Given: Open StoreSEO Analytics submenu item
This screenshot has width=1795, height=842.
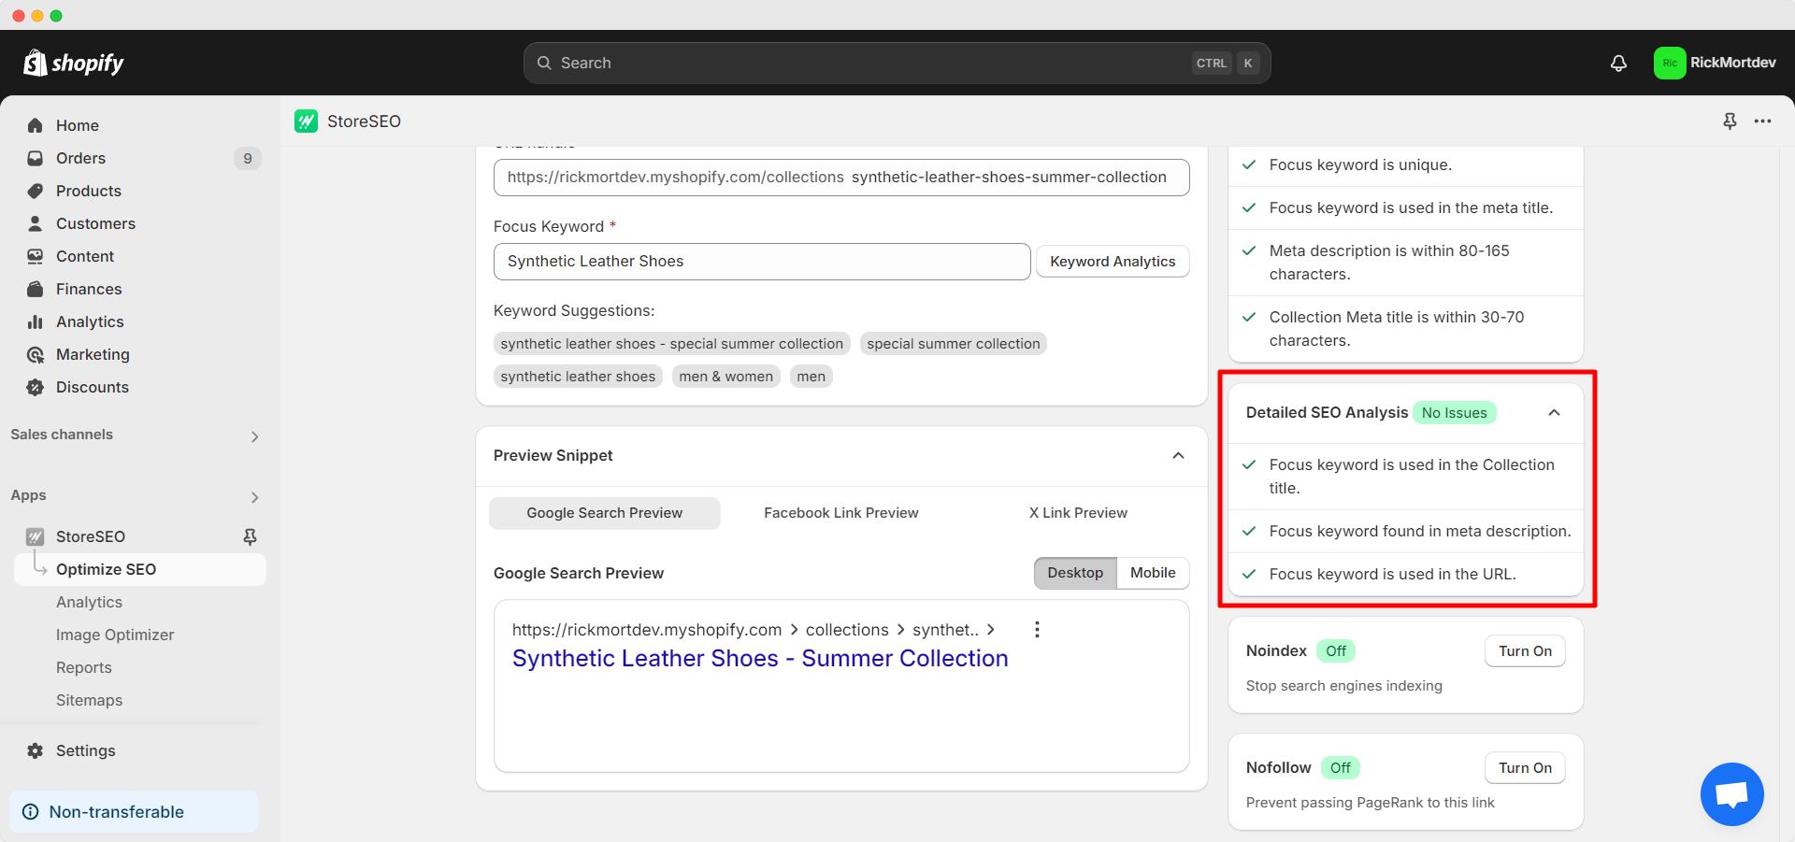Looking at the screenshot, I should [89, 602].
